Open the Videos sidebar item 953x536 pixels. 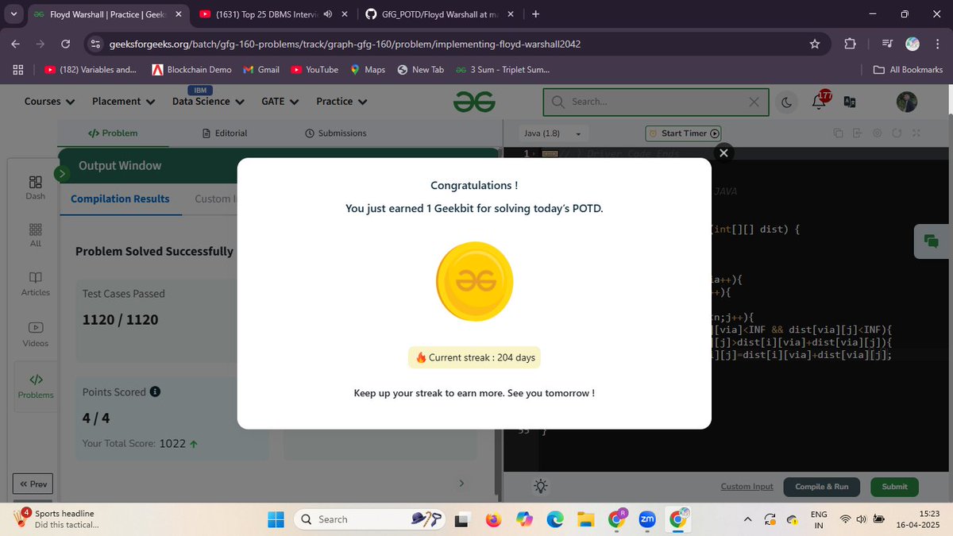[35, 334]
